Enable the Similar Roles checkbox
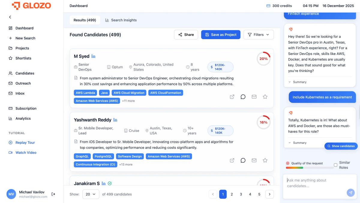 pos(335,165)
